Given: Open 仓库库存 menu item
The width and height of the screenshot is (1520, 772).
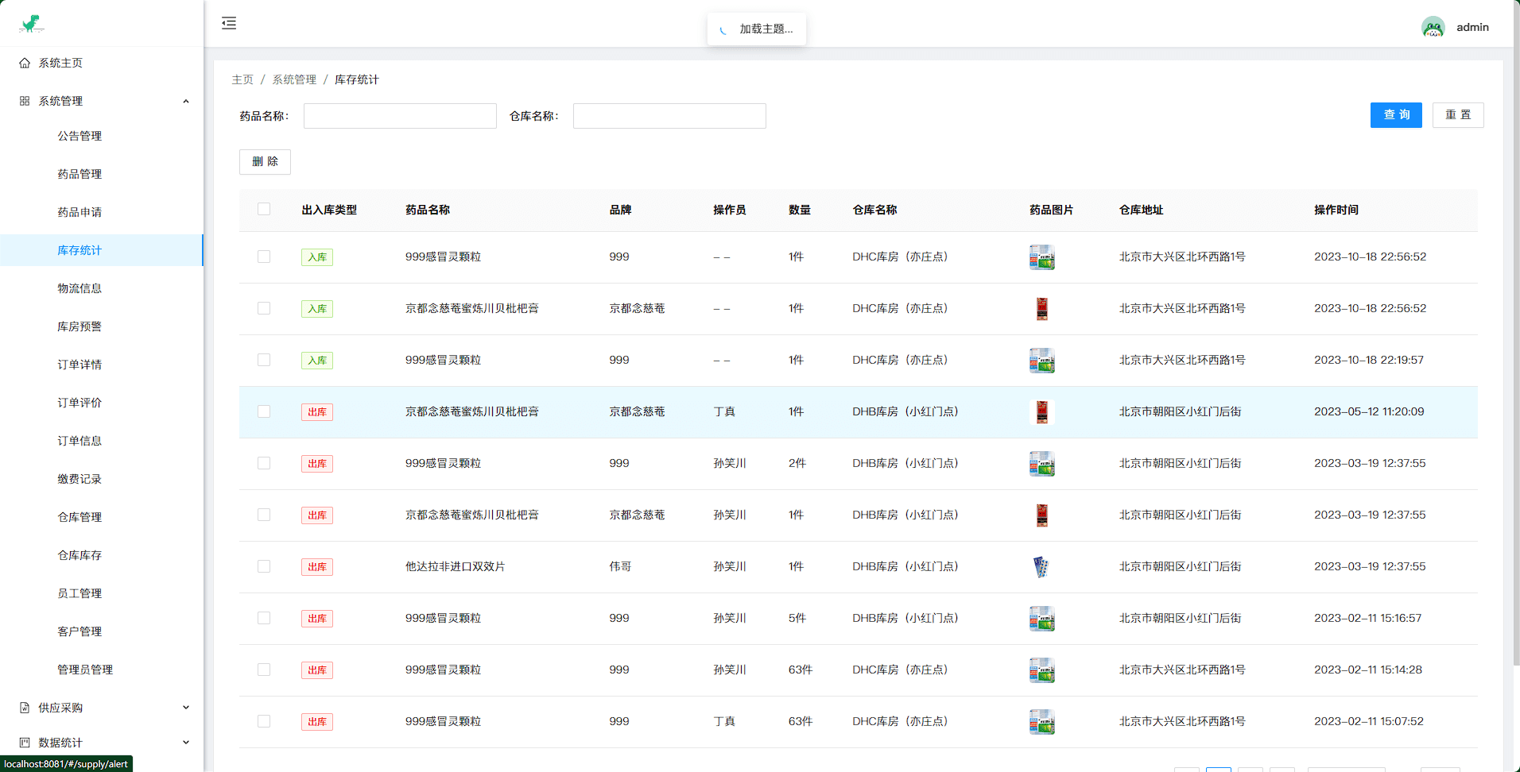Looking at the screenshot, I should 102,555.
